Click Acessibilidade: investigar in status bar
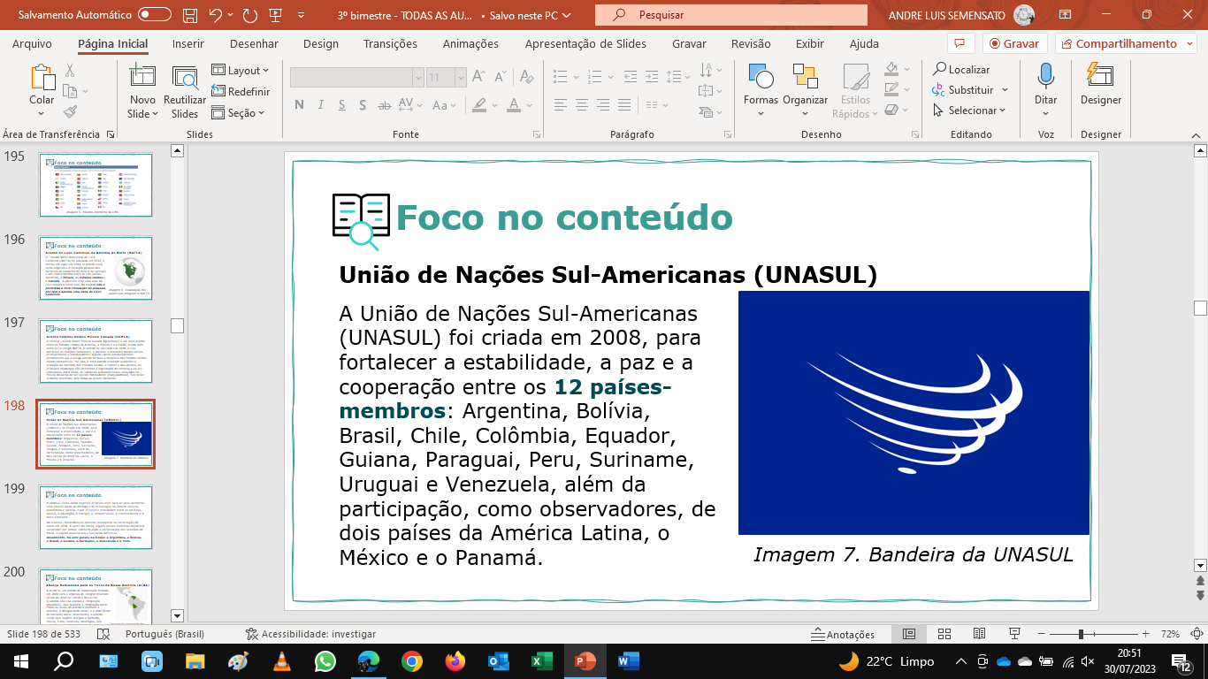The width and height of the screenshot is (1208, 679). (x=310, y=634)
